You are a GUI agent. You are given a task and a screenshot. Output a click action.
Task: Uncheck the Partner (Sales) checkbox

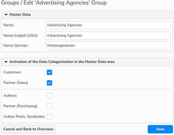49,83
